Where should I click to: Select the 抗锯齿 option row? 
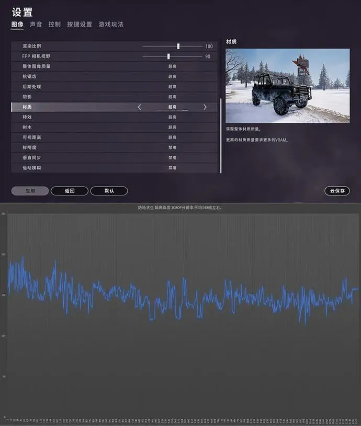(114, 76)
